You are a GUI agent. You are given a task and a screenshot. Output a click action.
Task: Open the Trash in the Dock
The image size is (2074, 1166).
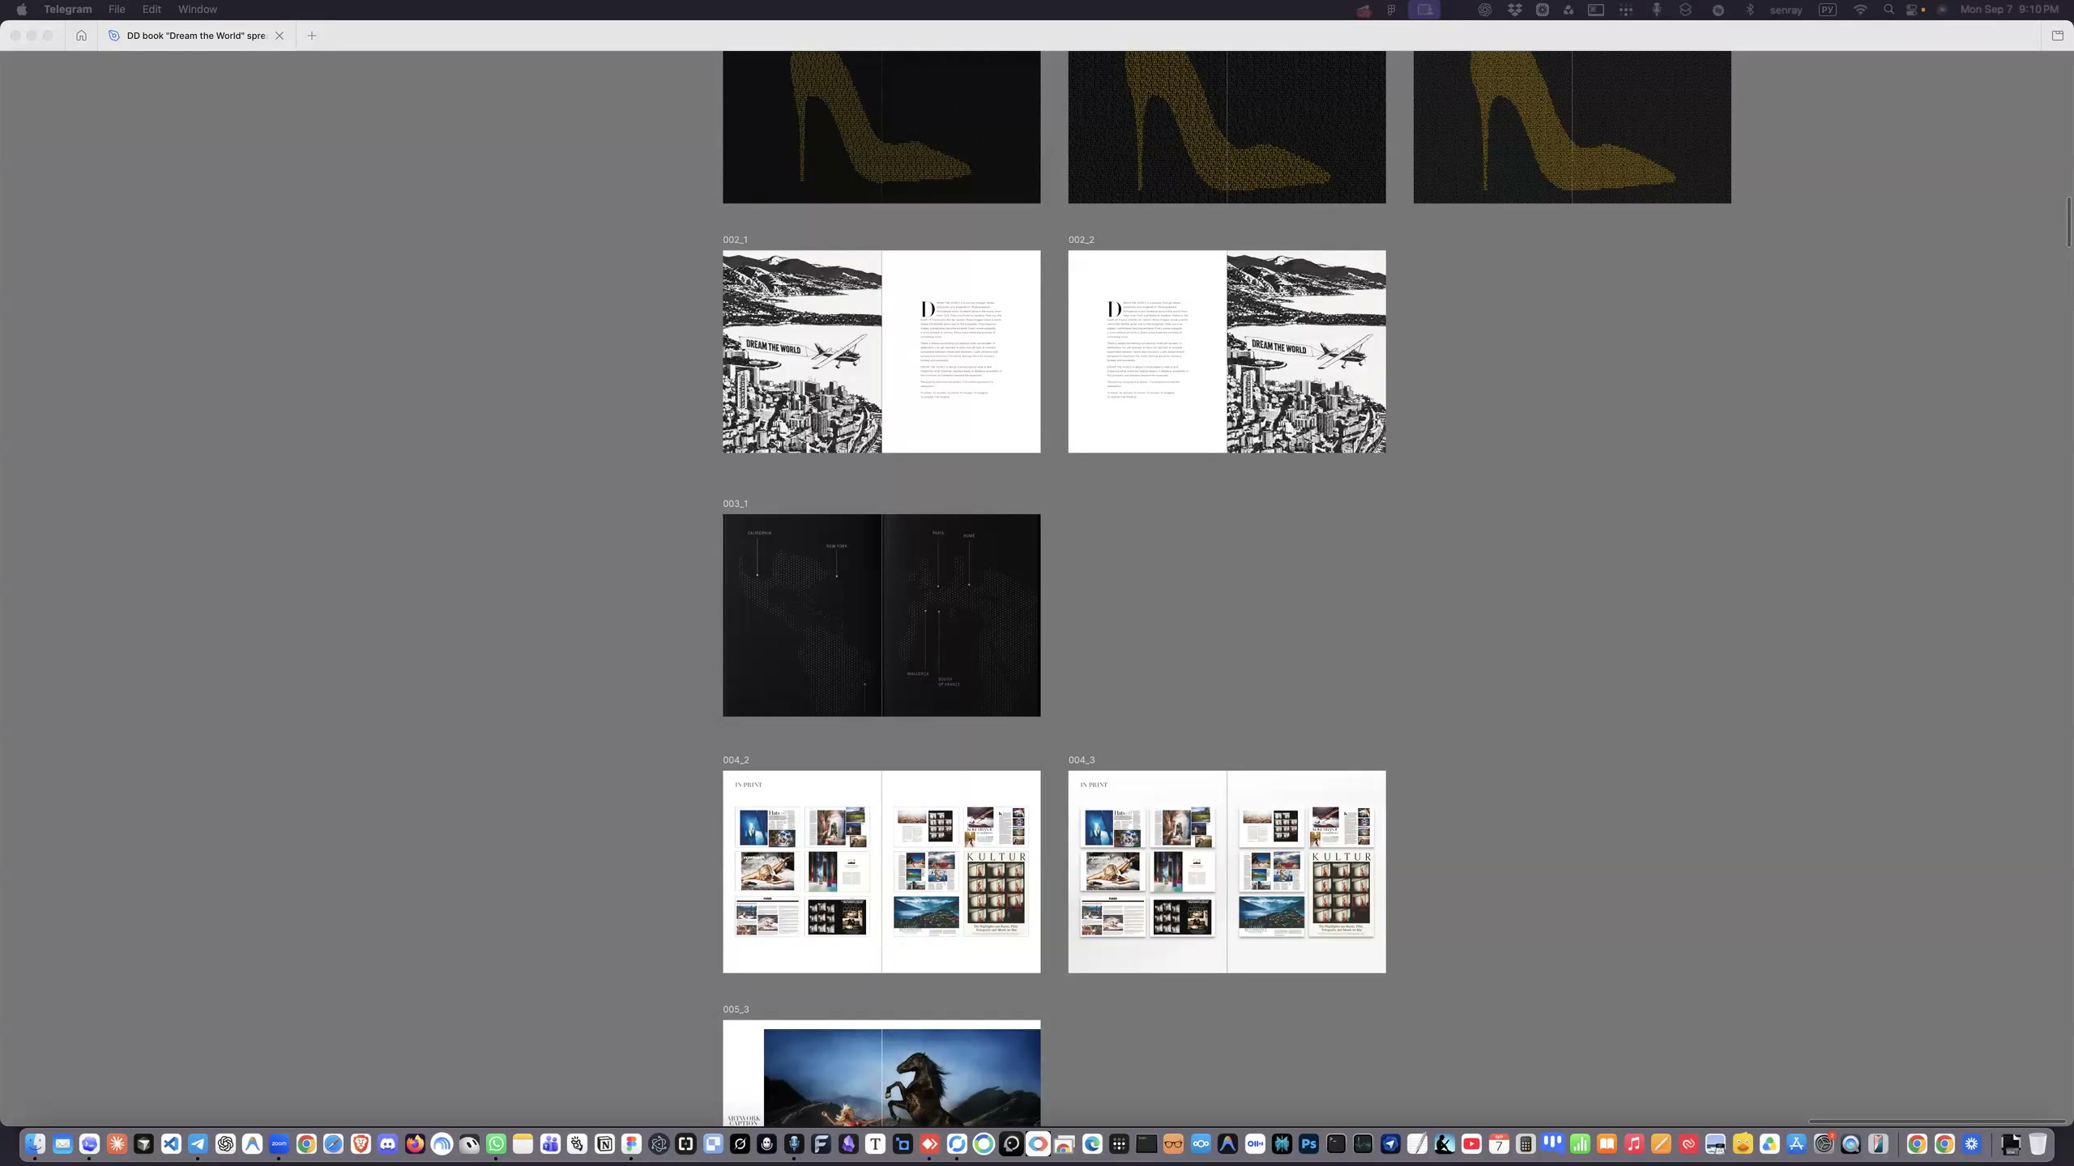click(x=2038, y=1143)
